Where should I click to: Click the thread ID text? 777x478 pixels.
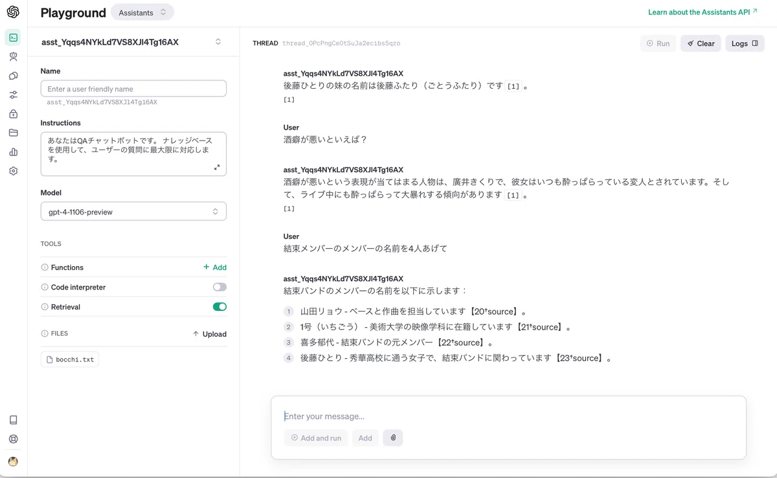(341, 43)
